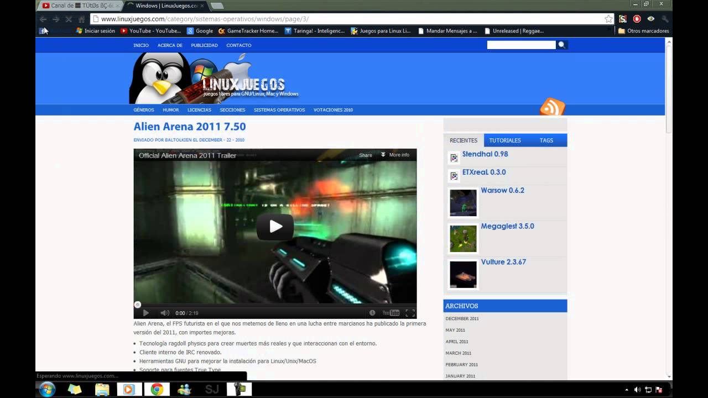Open the GÉNEROS menu
The width and height of the screenshot is (708, 398).
[x=144, y=110]
